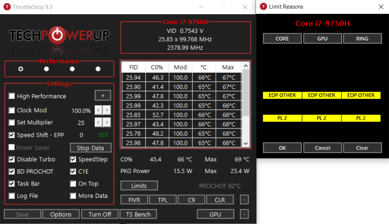Click the PROCHOT 92°C label

[x=220, y=186]
